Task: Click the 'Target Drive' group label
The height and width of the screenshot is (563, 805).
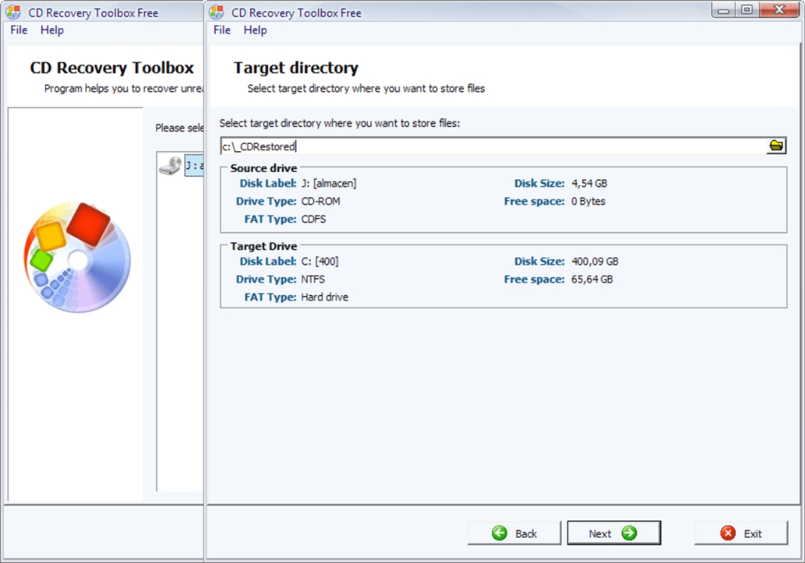Action: coord(263,246)
